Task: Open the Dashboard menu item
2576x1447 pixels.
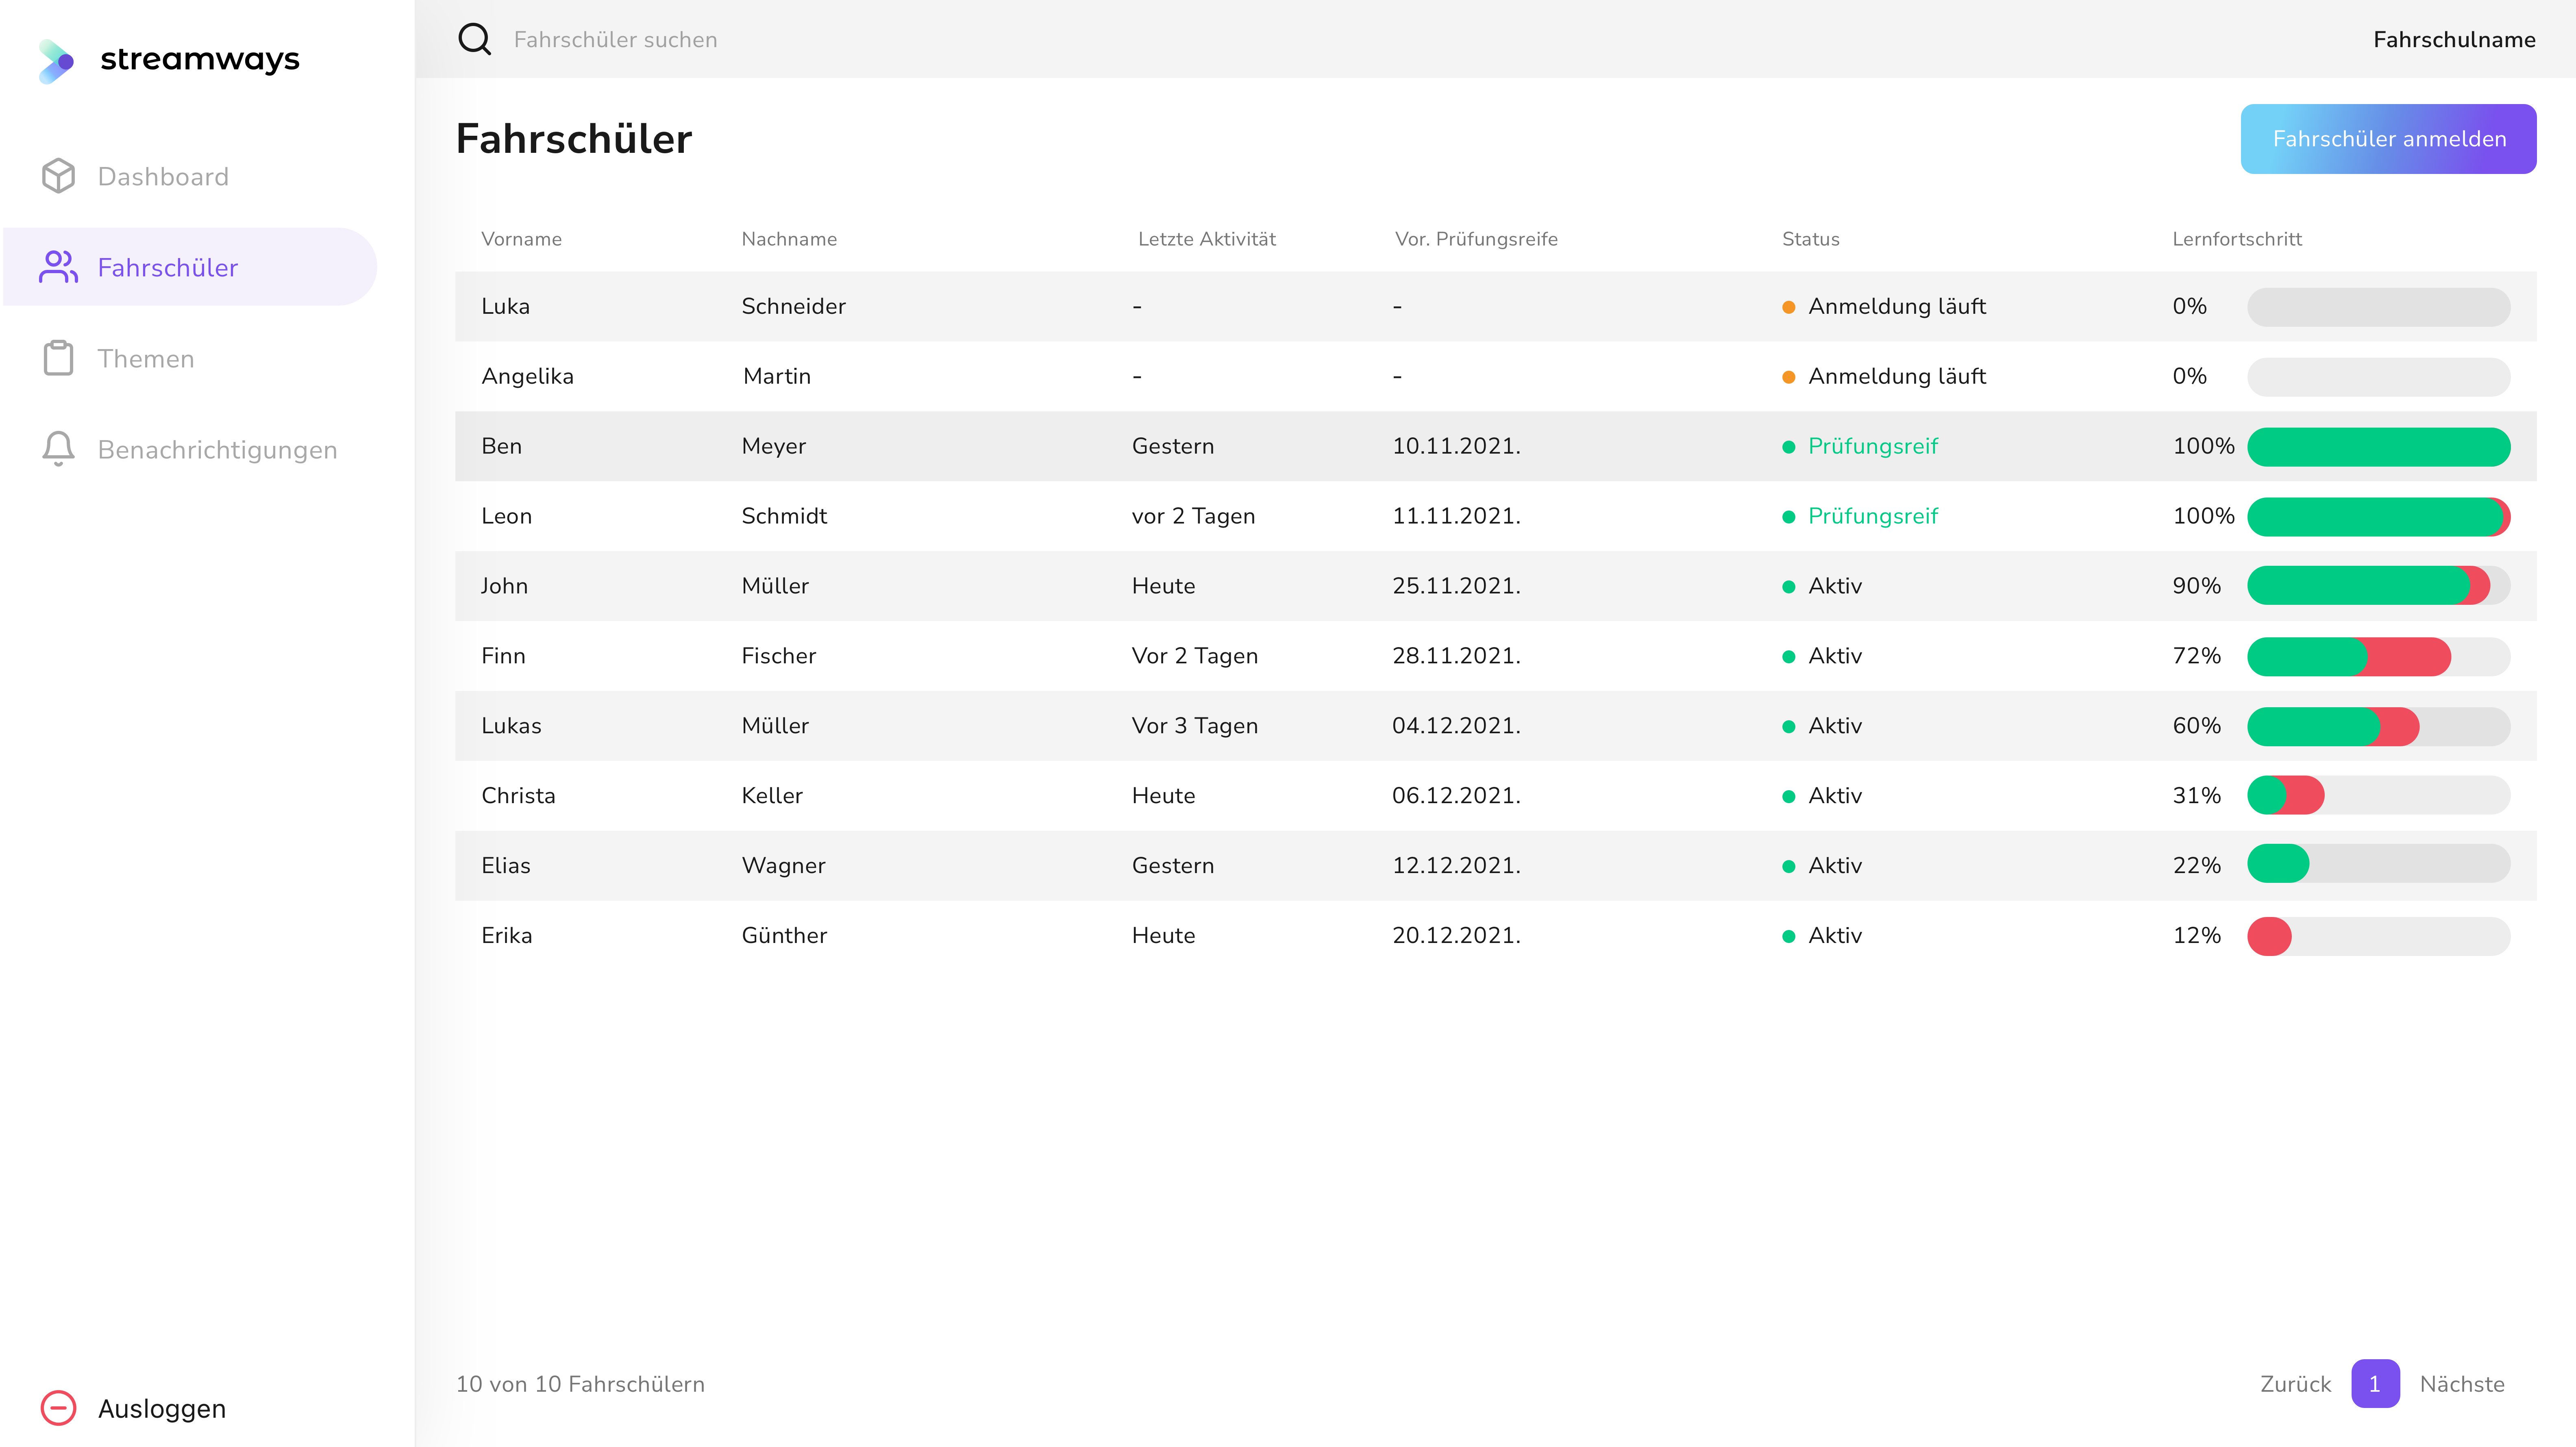Action: click(x=163, y=177)
